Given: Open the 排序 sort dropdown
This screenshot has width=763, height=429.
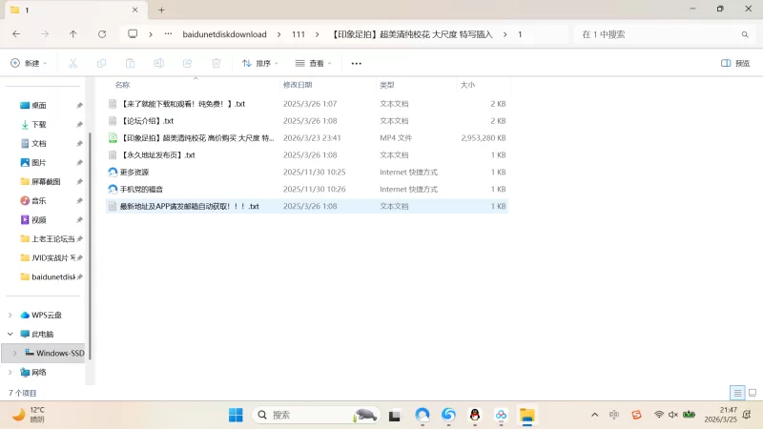Looking at the screenshot, I should (x=260, y=63).
